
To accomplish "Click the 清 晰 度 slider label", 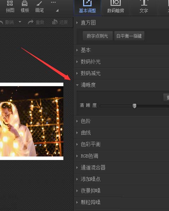I will pyautogui.click(x=88, y=105).
